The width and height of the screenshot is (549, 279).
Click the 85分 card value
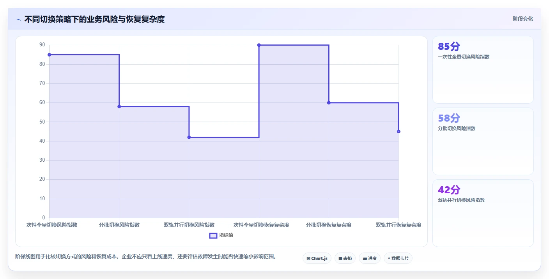click(x=449, y=47)
